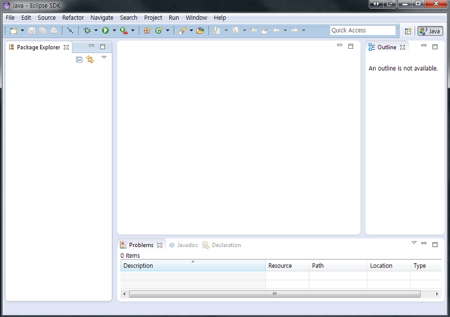The image size is (450, 317).
Task: Click the Debug bug icon
Action: [x=87, y=31]
